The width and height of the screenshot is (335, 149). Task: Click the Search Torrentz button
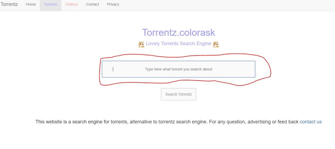(178, 94)
